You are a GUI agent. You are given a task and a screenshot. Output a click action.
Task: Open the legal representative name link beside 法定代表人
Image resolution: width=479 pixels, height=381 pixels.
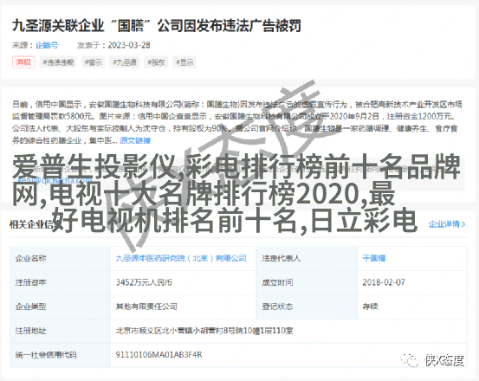(x=374, y=258)
